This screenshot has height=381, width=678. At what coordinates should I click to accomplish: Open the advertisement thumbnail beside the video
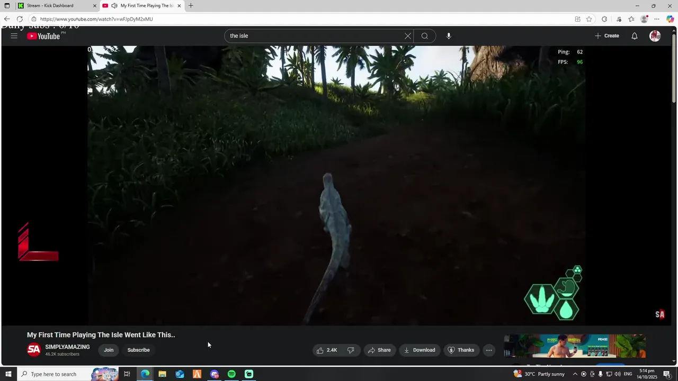point(575,346)
